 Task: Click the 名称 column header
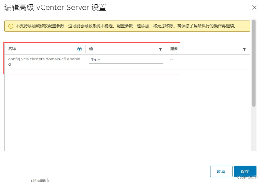point(12,49)
